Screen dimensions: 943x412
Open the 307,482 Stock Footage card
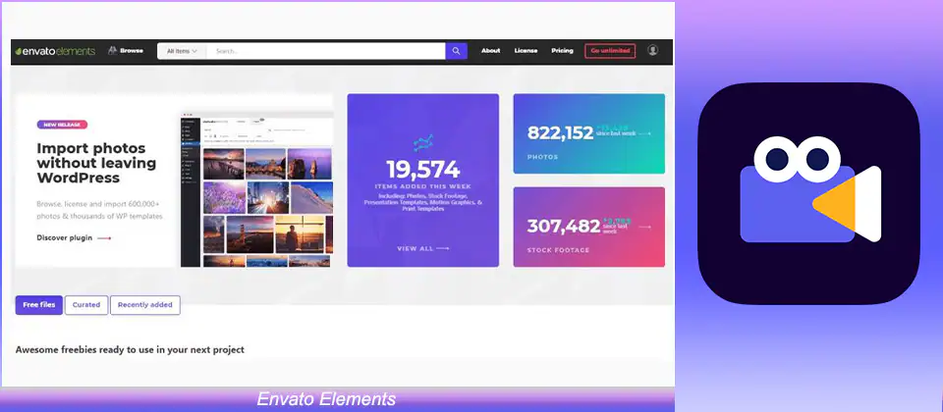[x=588, y=227]
